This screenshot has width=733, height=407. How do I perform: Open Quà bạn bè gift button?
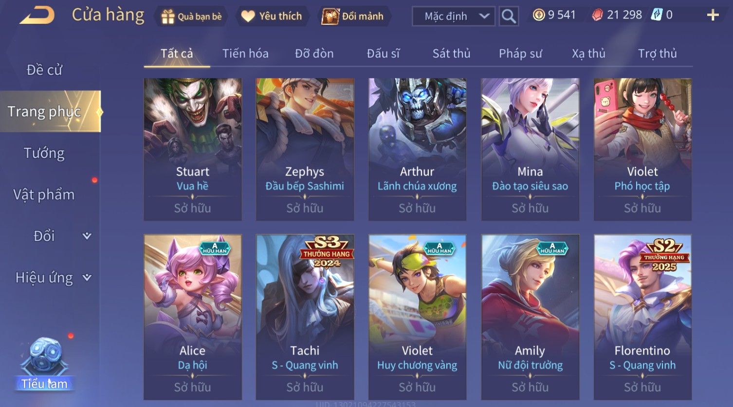(x=191, y=16)
